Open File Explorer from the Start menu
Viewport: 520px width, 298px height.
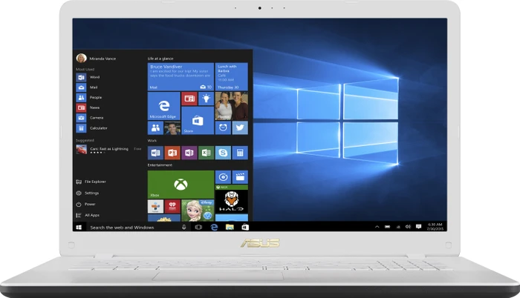point(91,182)
